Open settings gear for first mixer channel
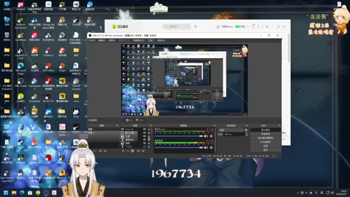 (211, 136)
